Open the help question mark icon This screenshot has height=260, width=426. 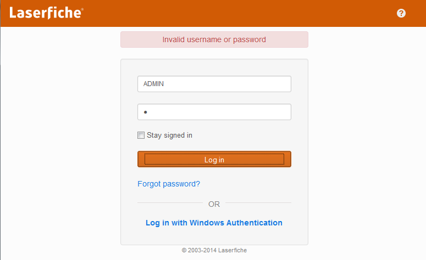coord(401,13)
